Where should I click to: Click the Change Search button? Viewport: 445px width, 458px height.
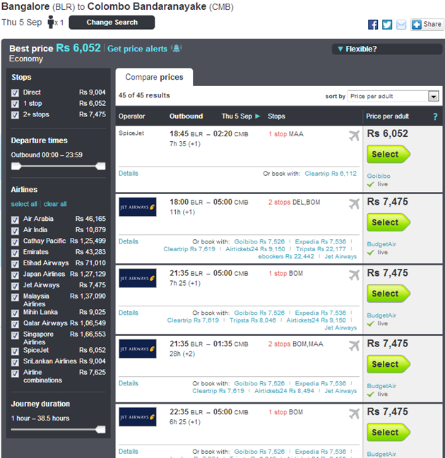click(112, 23)
